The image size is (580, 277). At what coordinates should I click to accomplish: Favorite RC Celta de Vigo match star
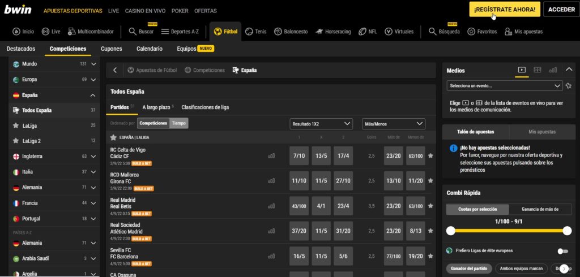coord(430,156)
